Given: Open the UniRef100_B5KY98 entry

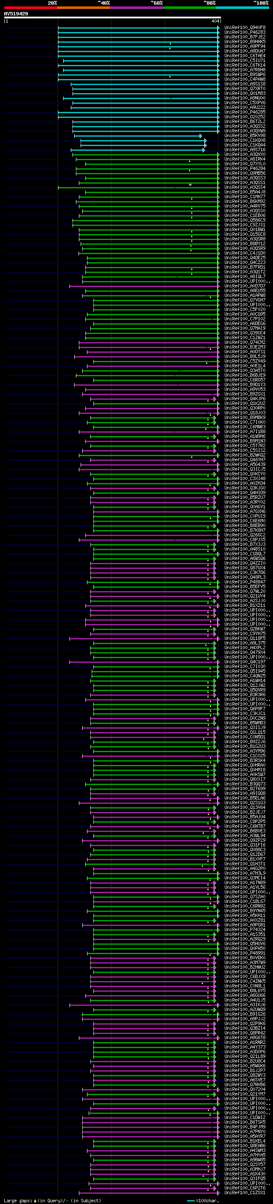Looking at the screenshot, I should [x=245, y=135].
